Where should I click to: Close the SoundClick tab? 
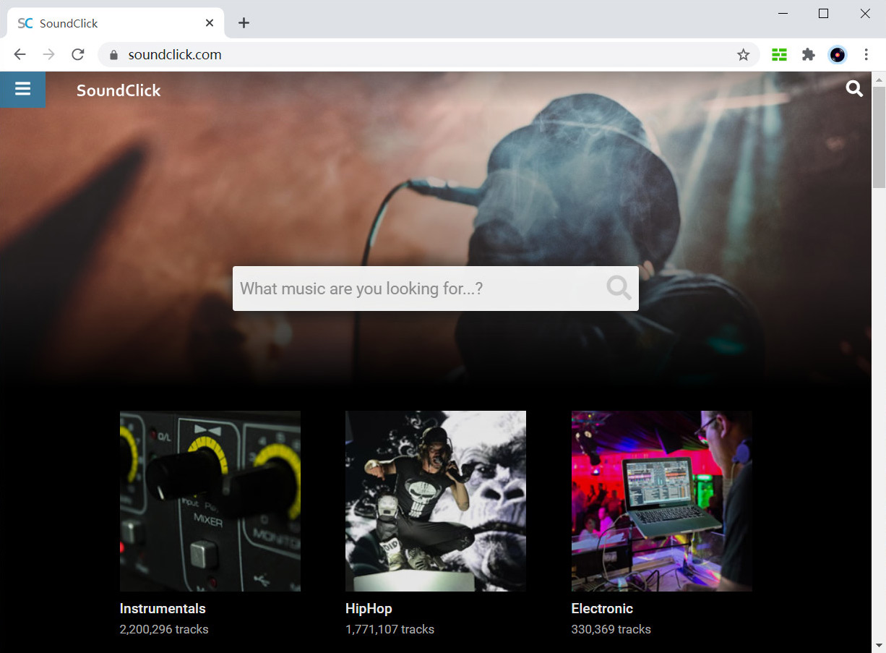pos(210,23)
